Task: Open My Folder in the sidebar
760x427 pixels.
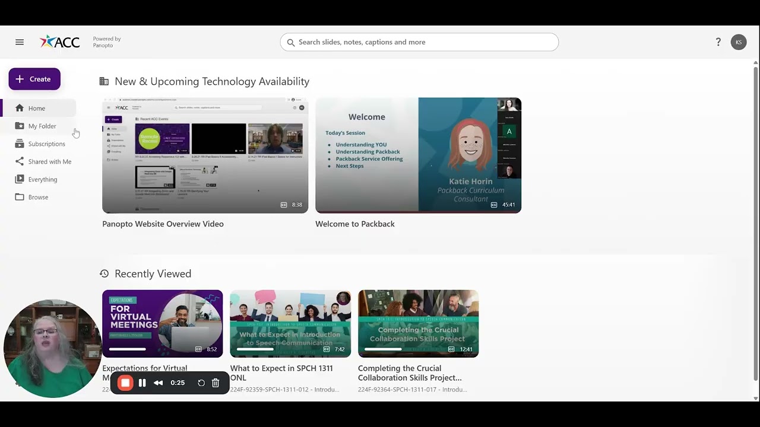Action: click(38, 126)
